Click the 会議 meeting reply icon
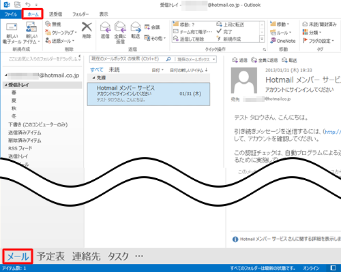The width and height of the screenshot is (341, 272). [x=152, y=27]
